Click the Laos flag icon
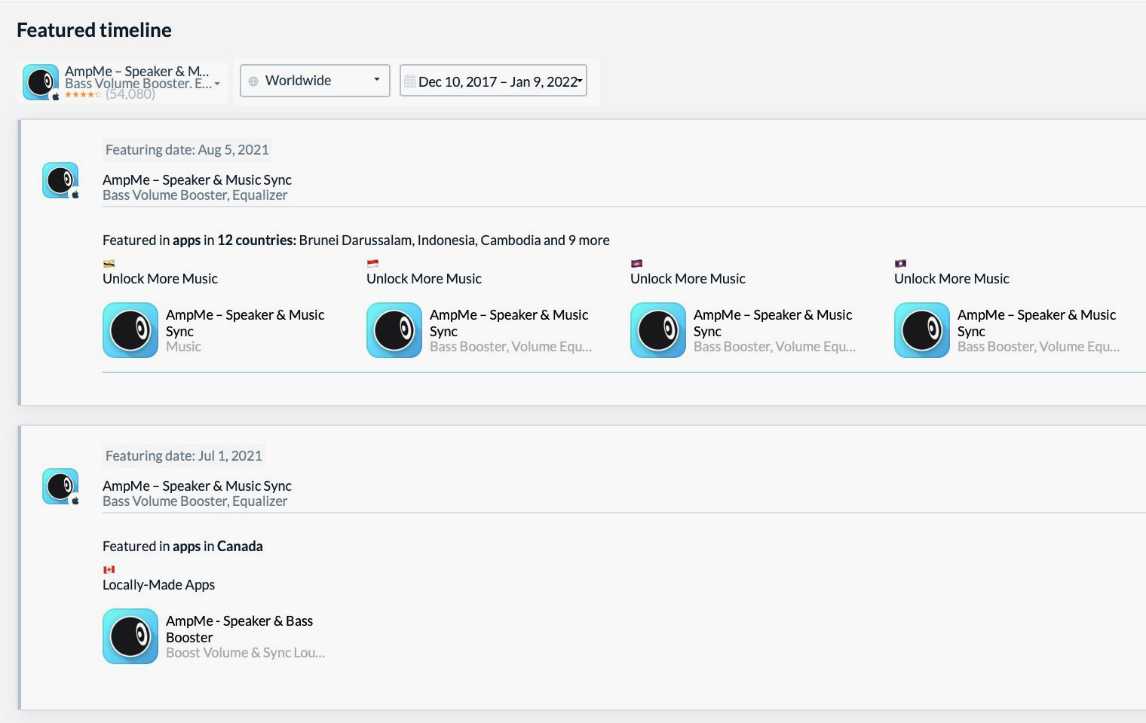This screenshot has height=723, width=1146. 900,264
